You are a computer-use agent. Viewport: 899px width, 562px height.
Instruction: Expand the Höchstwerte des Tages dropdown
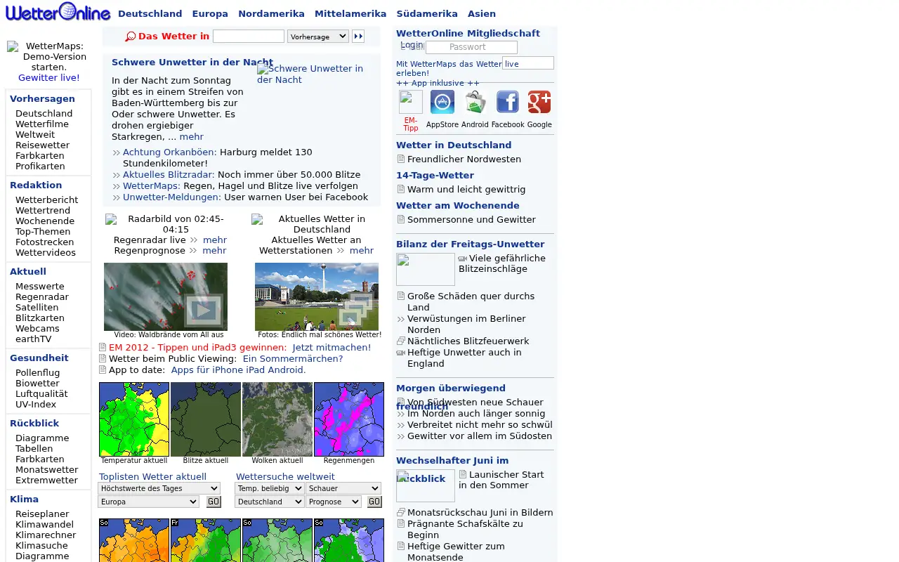[159, 488]
